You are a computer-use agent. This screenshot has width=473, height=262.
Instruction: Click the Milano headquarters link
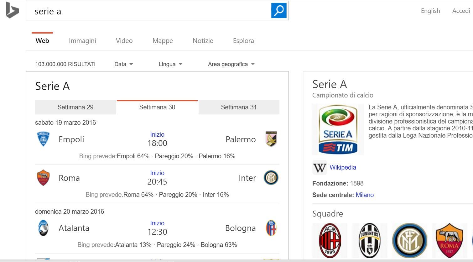pyautogui.click(x=365, y=195)
